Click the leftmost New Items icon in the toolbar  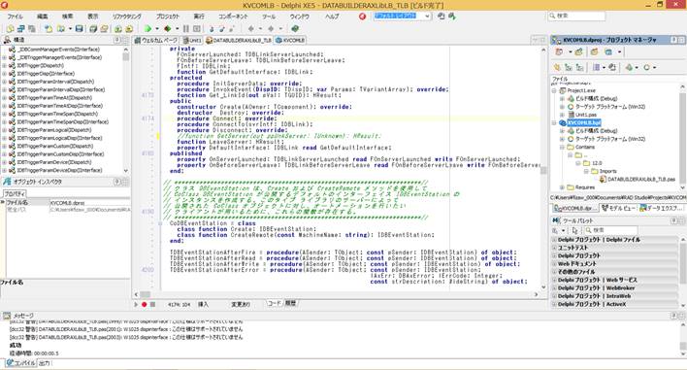[x=10, y=29]
